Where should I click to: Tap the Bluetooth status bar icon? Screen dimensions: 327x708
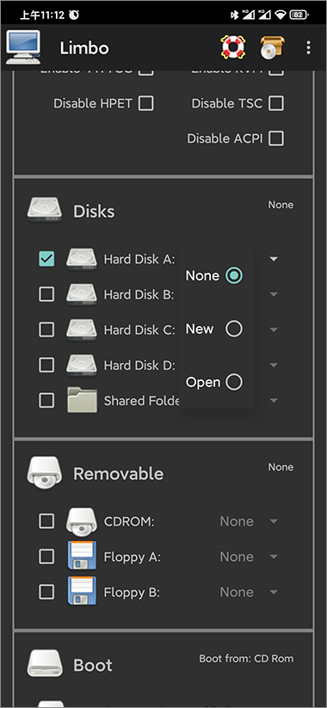(x=234, y=15)
